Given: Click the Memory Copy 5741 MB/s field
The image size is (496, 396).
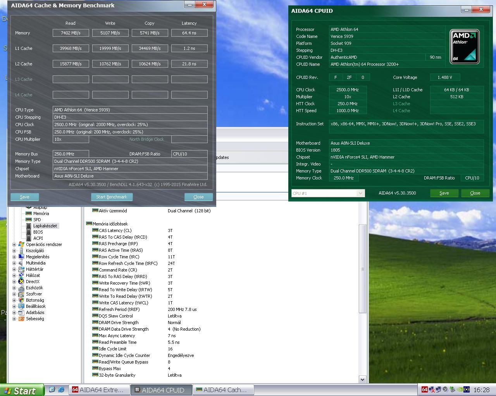Looking at the screenshot, I should point(150,33).
